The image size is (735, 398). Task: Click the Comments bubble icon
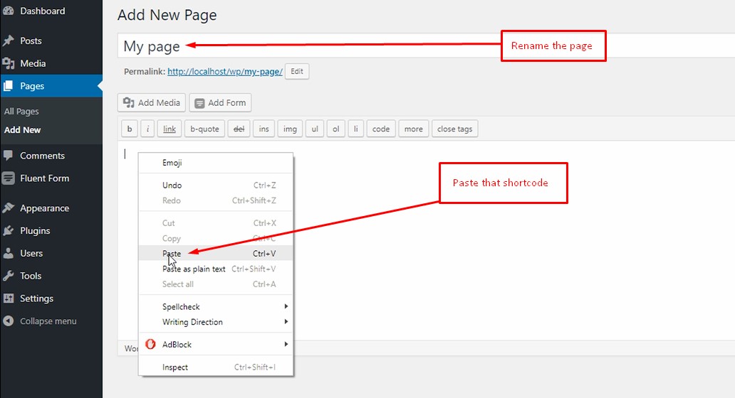click(8, 155)
